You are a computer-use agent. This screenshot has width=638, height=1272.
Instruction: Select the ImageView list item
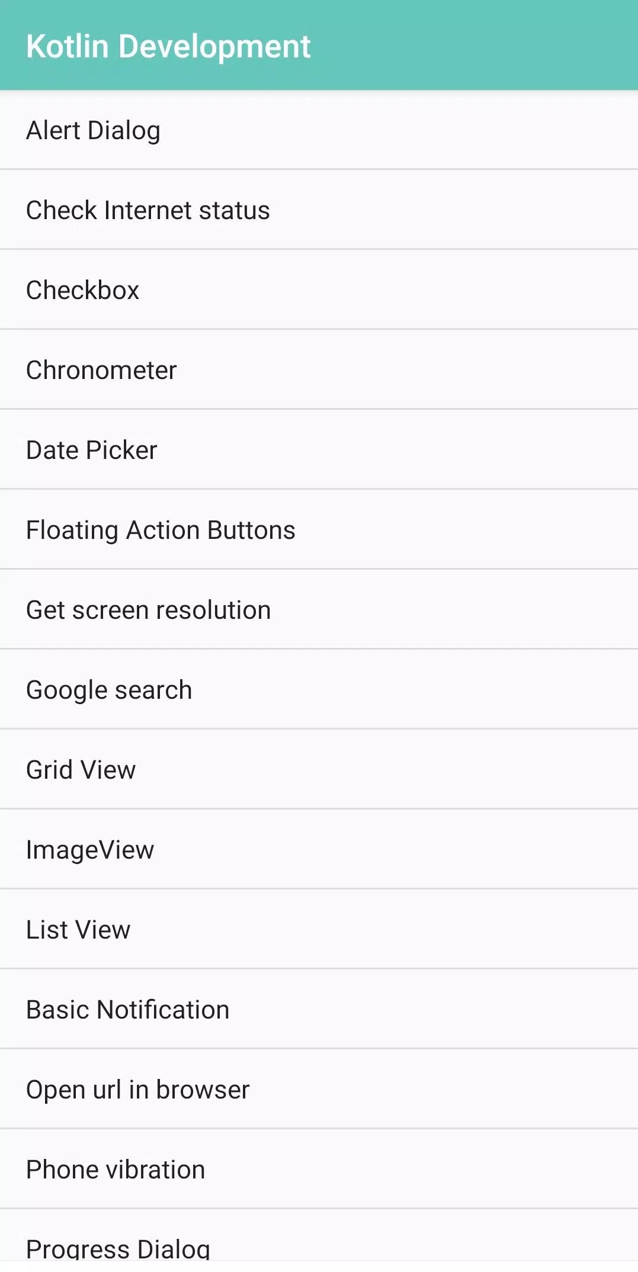point(319,849)
